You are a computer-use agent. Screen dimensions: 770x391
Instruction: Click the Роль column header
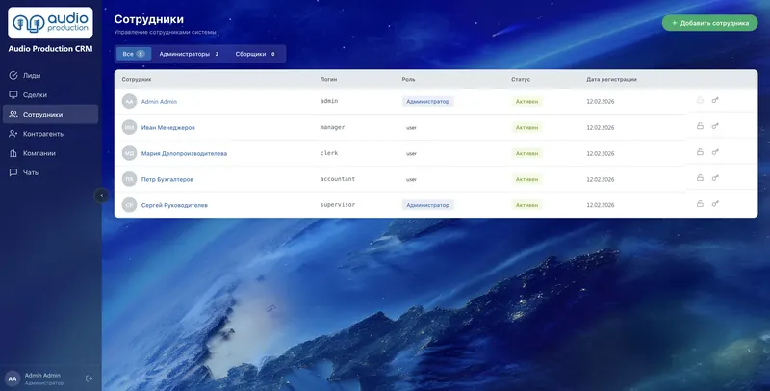pos(408,79)
